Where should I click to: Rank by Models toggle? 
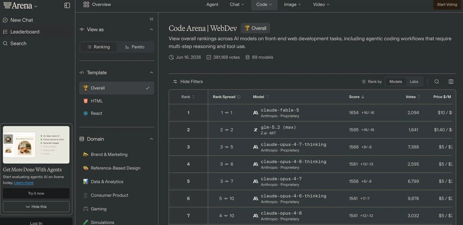395,82
